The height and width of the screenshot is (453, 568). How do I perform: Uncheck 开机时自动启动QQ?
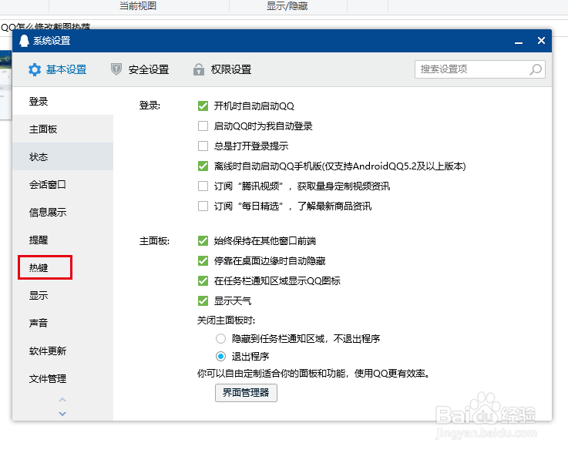(203, 106)
